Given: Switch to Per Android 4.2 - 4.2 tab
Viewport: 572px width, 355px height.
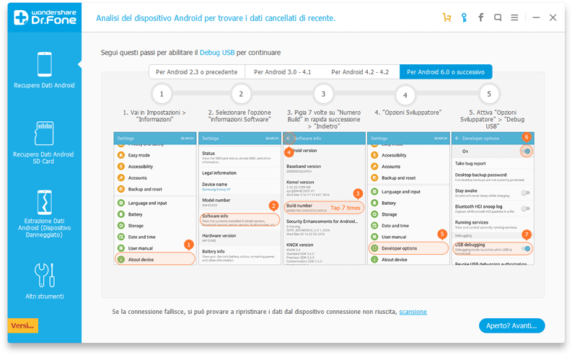Looking at the screenshot, I should [x=360, y=72].
